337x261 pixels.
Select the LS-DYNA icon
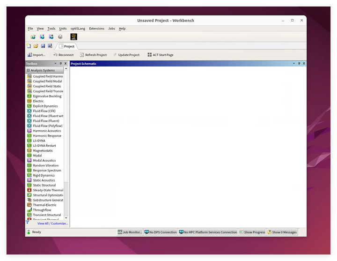pyautogui.click(x=29, y=141)
